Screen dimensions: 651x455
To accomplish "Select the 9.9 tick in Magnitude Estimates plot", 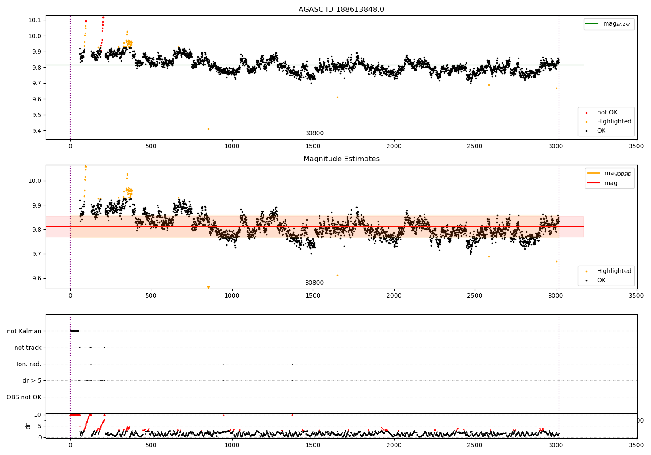I will (x=36, y=205).
